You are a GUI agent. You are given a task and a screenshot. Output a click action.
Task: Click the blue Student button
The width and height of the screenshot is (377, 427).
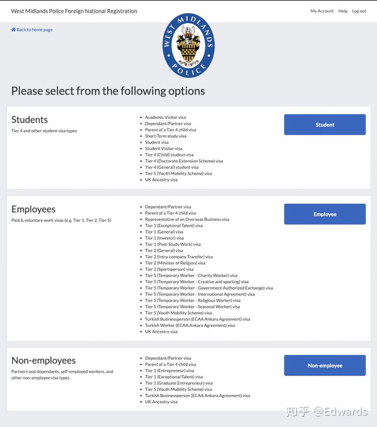click(x=325, y=125)
